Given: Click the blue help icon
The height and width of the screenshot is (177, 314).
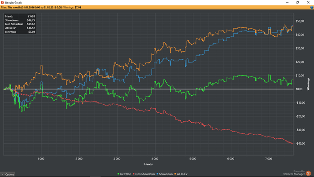Looking at the screenshot, I should point(312,8).
